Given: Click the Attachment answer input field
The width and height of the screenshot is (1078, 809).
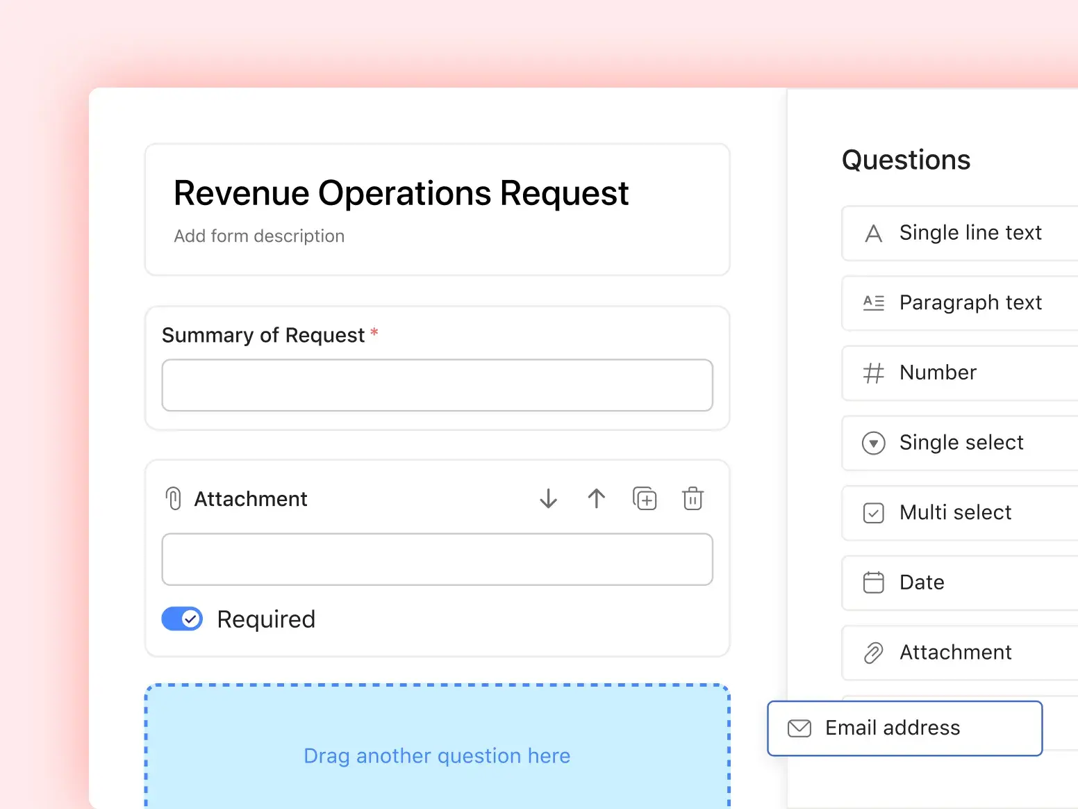Looking at the screenshot, I should (x=437, y=559).
